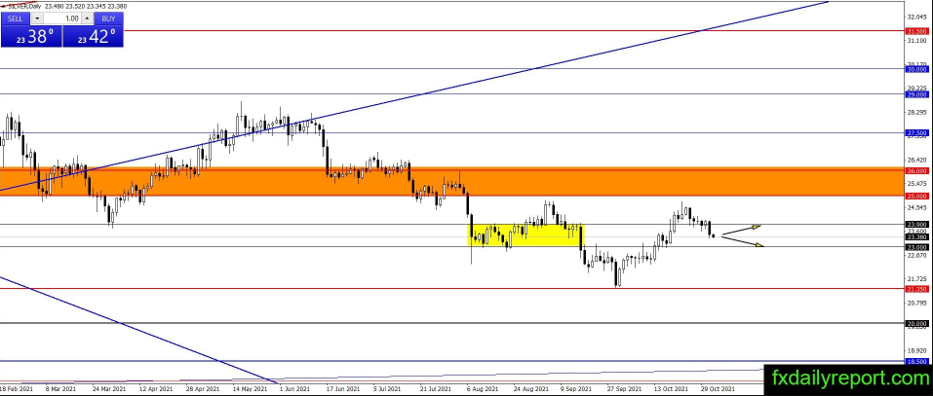The width and height of the screenshot is (933, 396).
Task: Click the sell price 23.38 tile
Action: (30, 37)
